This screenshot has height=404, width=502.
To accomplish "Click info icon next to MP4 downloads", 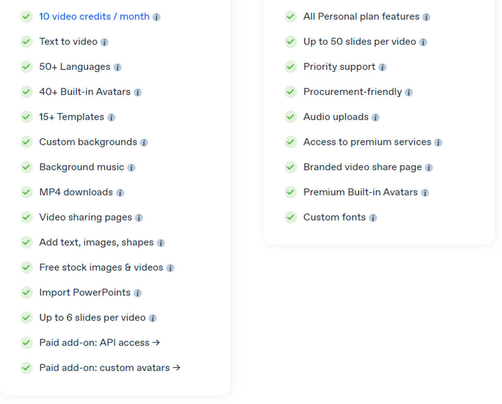I will 120,193.
